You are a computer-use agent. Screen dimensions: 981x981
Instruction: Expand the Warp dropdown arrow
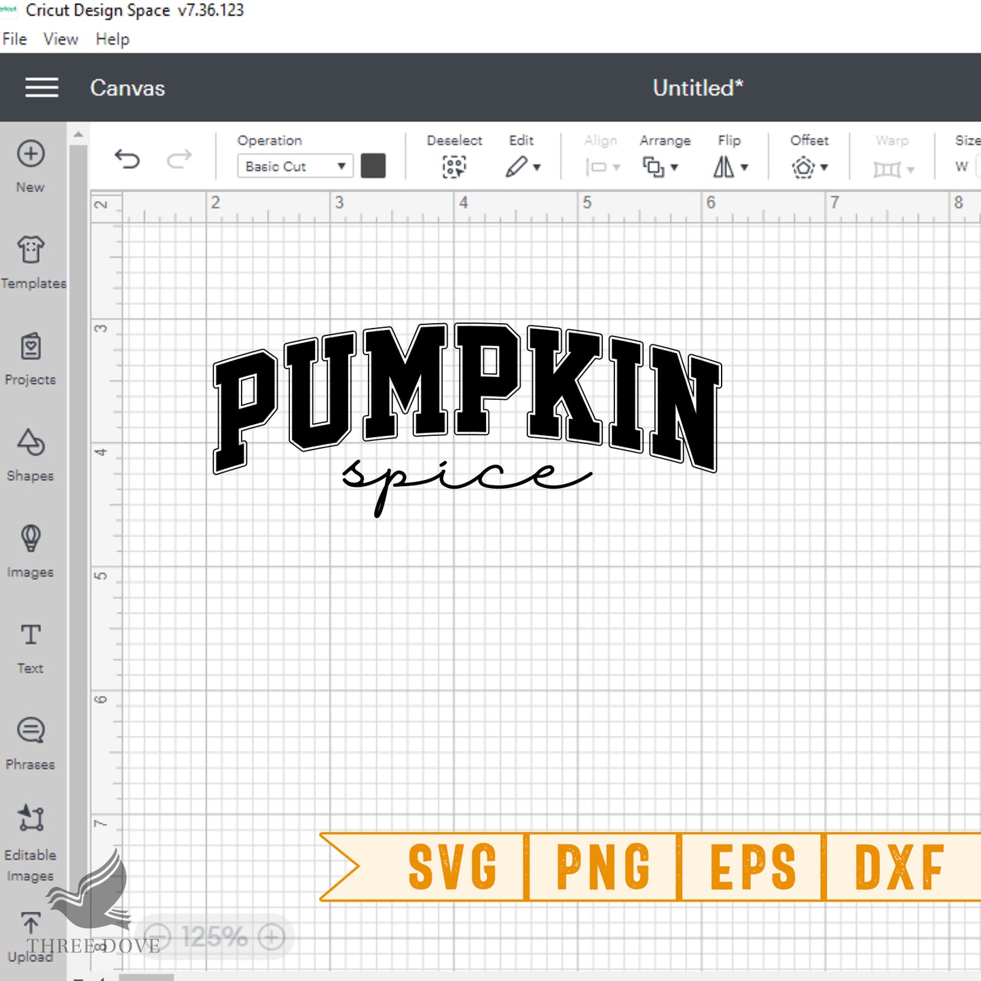click(910, 170)
